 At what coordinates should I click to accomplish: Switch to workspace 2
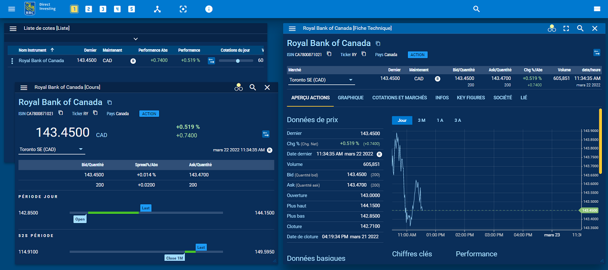point(89,9)
